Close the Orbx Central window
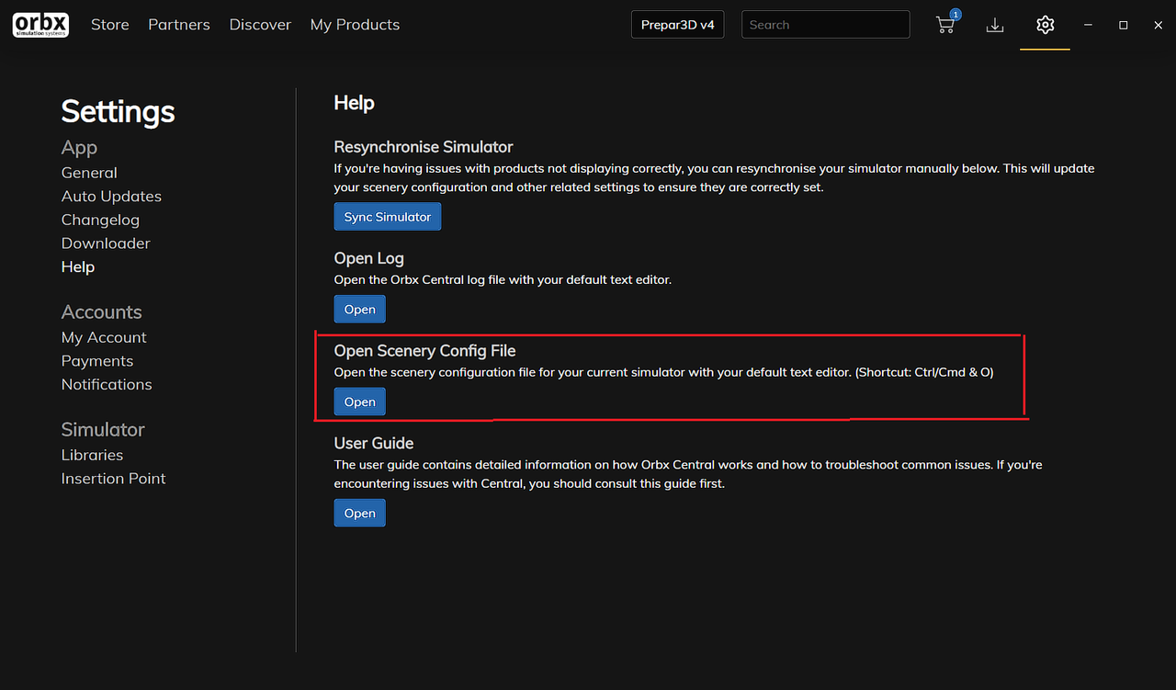Viewport: 1176px width, 690px height. [1158, 25]
